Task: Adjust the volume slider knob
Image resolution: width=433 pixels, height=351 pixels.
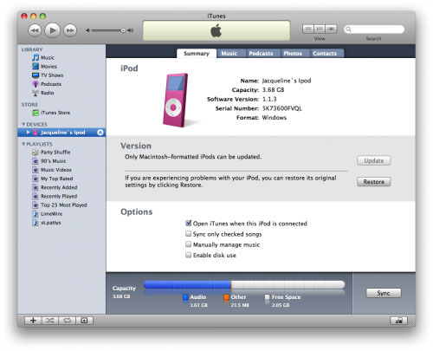Action: tap(123, 30)
